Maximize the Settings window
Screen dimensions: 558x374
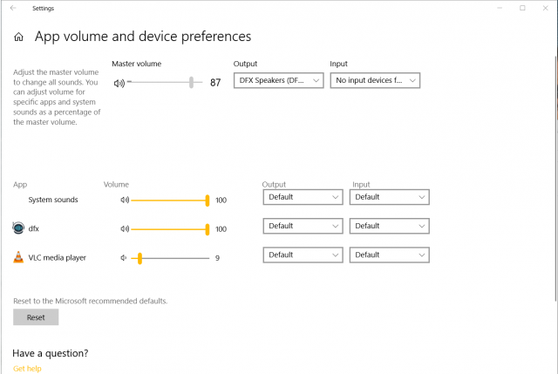(x=522, y=8)
